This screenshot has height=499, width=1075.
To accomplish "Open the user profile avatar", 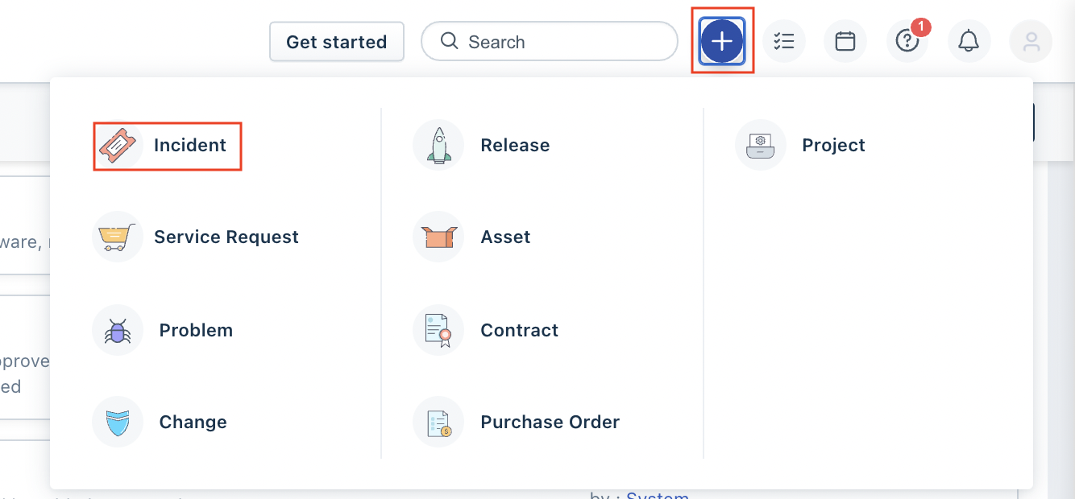I will [1031, 40].
